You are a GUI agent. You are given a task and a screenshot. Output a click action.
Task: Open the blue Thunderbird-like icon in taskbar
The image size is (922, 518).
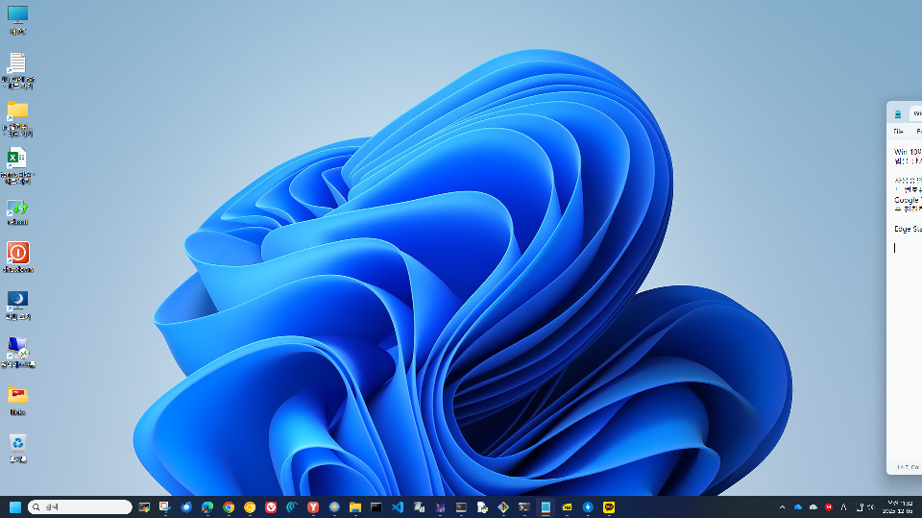(x=185, y=506)
